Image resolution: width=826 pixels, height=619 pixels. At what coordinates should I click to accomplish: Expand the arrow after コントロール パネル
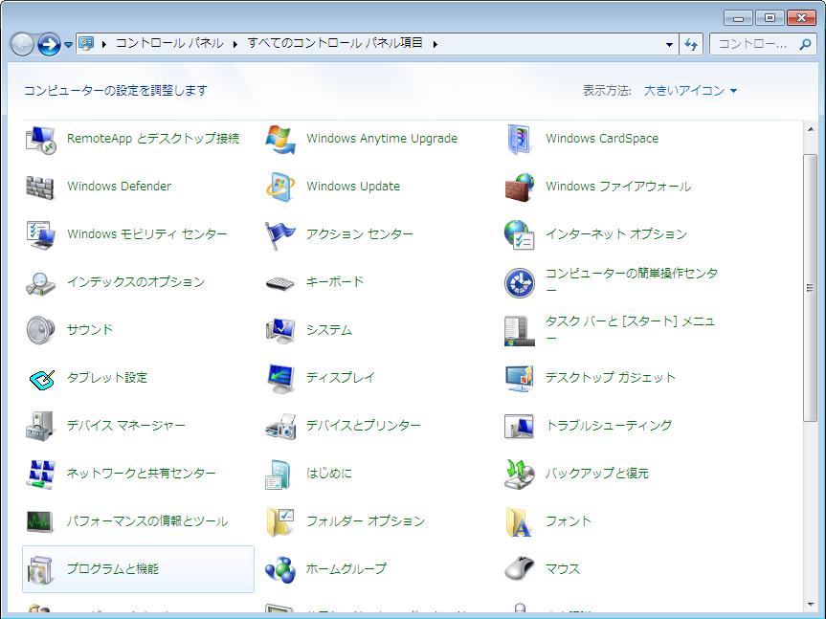tap(235, 44)
